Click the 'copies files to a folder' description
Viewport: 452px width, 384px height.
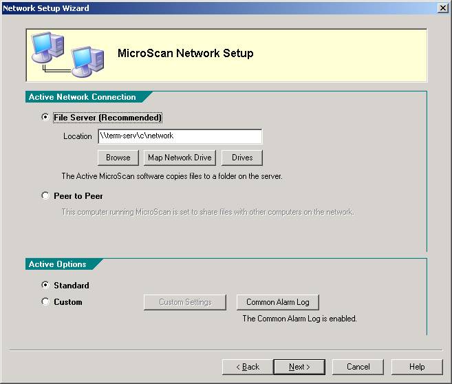[172, 176]
